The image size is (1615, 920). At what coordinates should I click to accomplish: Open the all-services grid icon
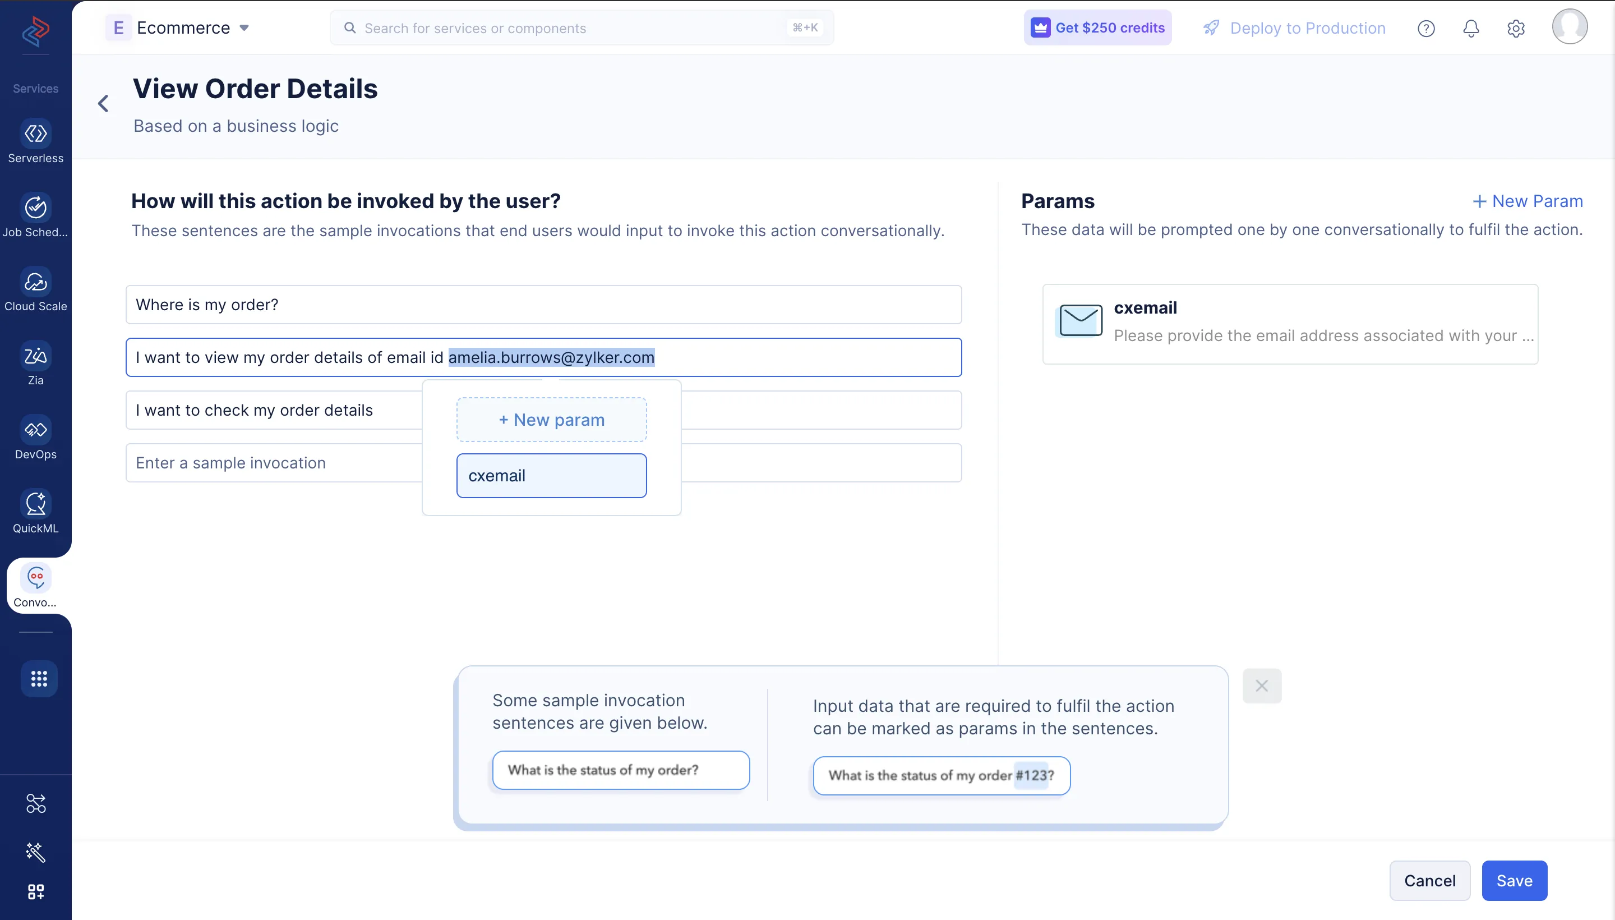pyautogui.click(x=39, y=679)
